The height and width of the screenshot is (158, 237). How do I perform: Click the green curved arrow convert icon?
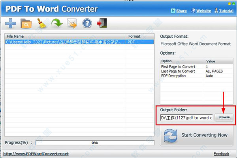pyautogui.click(x=57, y=24)
